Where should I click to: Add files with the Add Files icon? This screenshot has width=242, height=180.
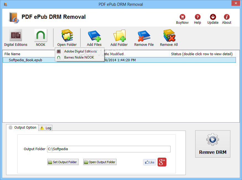[x=94, y=38]
